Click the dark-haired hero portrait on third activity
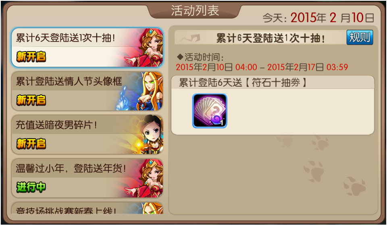The image size is (387, 225). click(150, 135)
